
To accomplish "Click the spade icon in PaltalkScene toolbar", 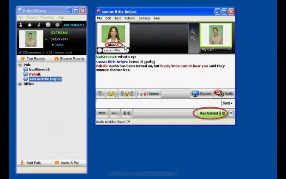I will click(x=30, y=25).
